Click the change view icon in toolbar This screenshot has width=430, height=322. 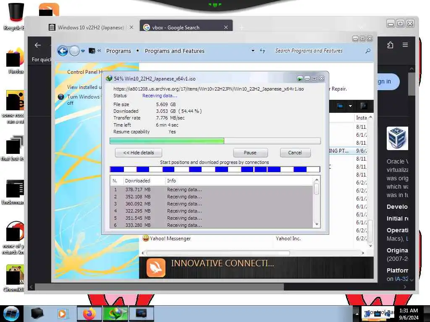click(340, 106)
